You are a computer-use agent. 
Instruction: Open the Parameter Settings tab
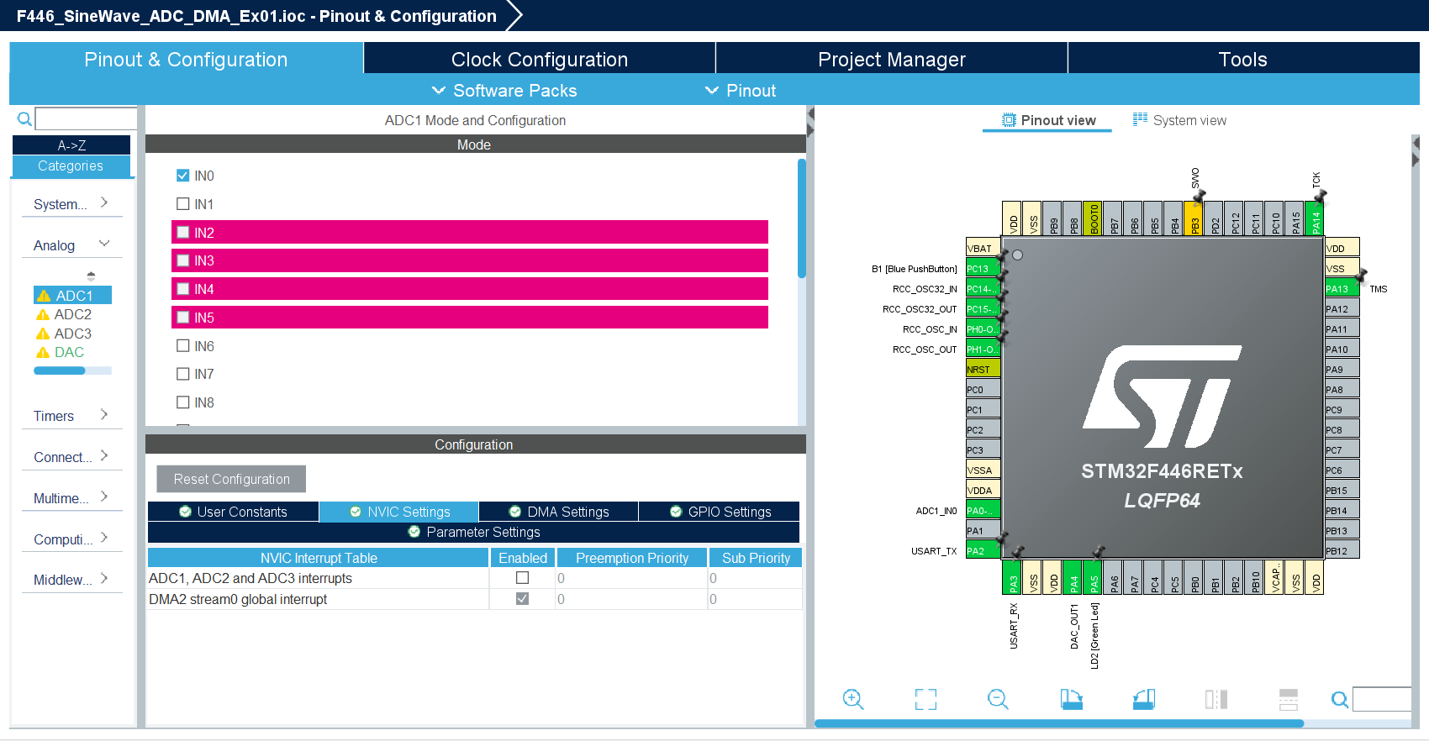click(x=473, y=532)
